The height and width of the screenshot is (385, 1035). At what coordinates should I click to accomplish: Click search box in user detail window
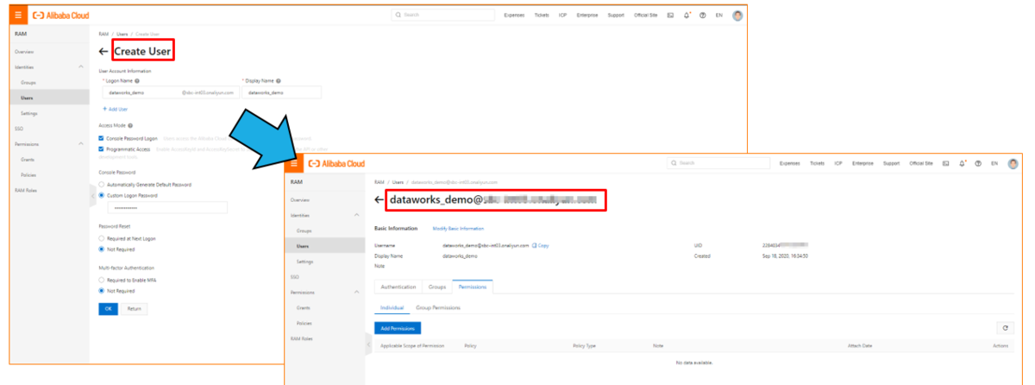[x=720, y=163]
